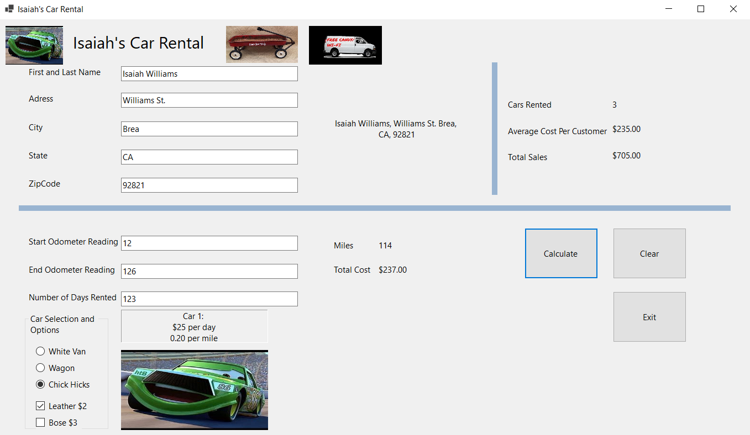The width and height of the screenshot is (750, 435).
Task: Click the City field containing Brea
Action: (x=209, y=129)
